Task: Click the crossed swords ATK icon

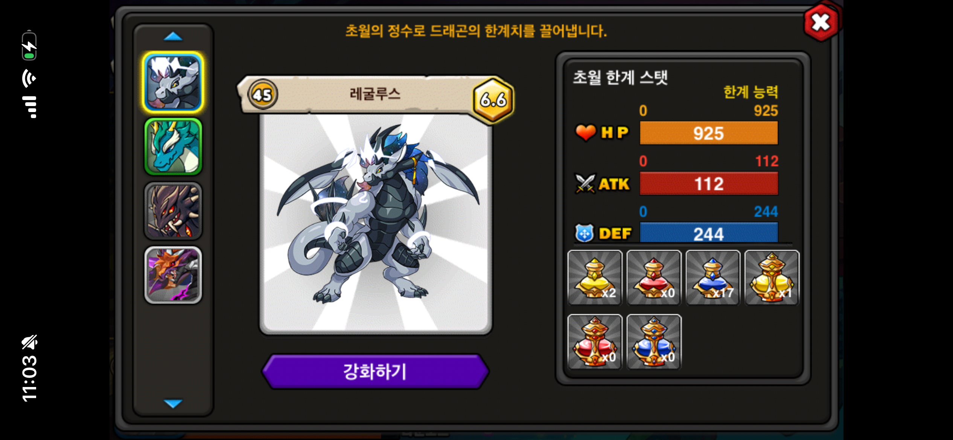Action: tap(585, 184)
